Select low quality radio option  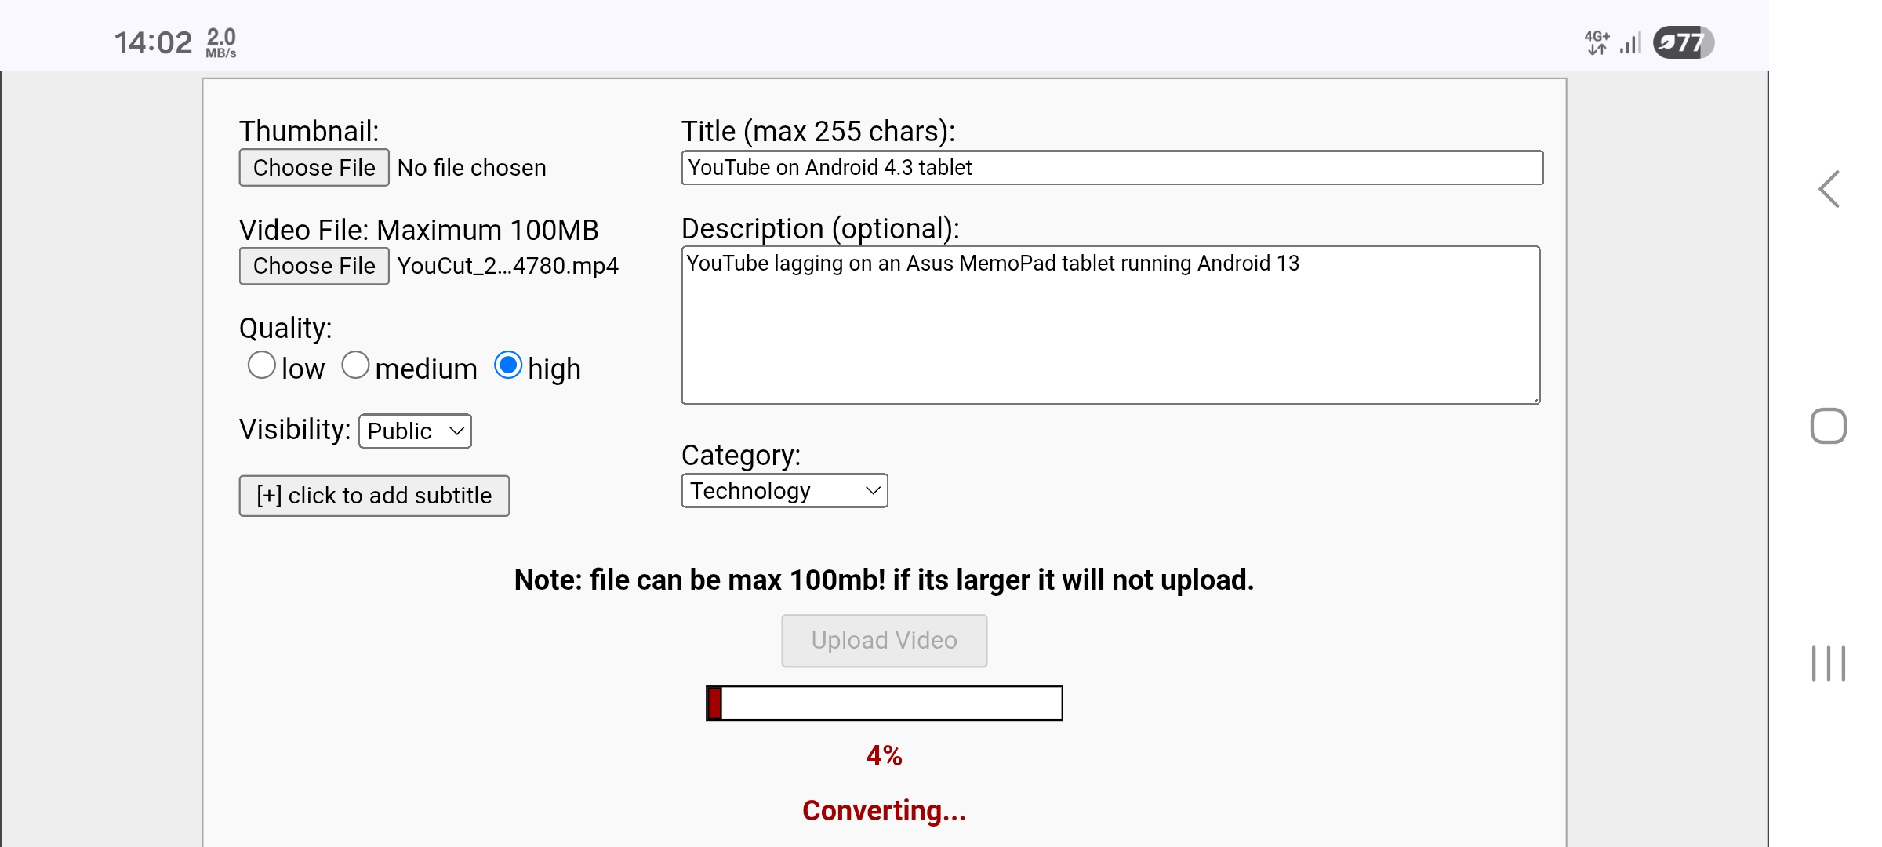pyautogui.click(x=262, y=365)
